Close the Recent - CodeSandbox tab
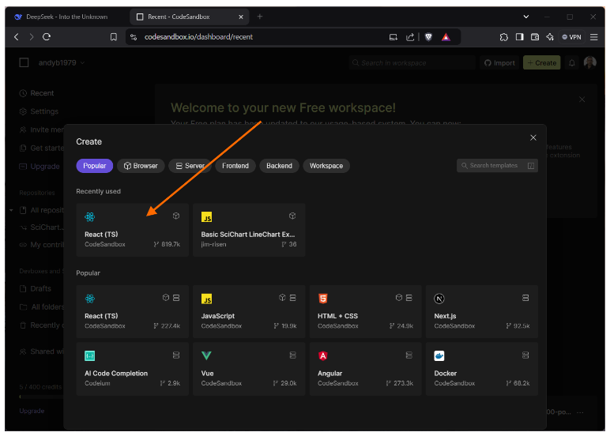The height and width of the screenshot is (436, 610). point(241,17)
